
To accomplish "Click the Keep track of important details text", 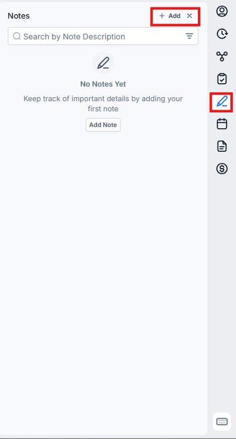I will pos(103,103).
